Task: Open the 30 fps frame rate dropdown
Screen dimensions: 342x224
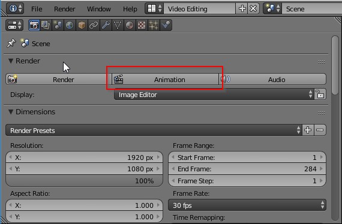Action: pyautogui.click(x=247, y=205)
